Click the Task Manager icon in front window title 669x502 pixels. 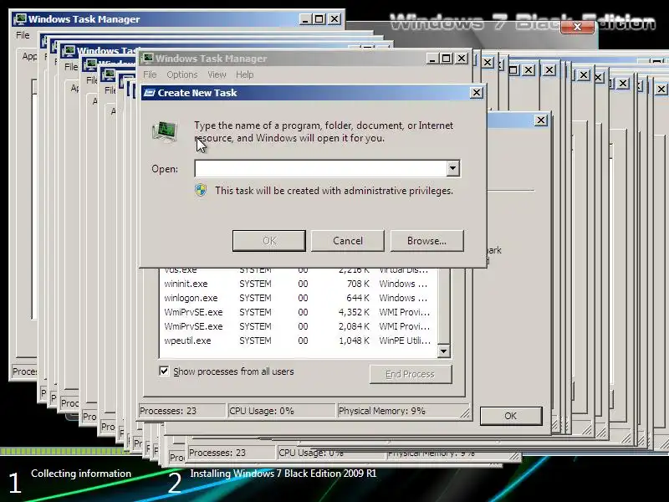tap(148, 59)
